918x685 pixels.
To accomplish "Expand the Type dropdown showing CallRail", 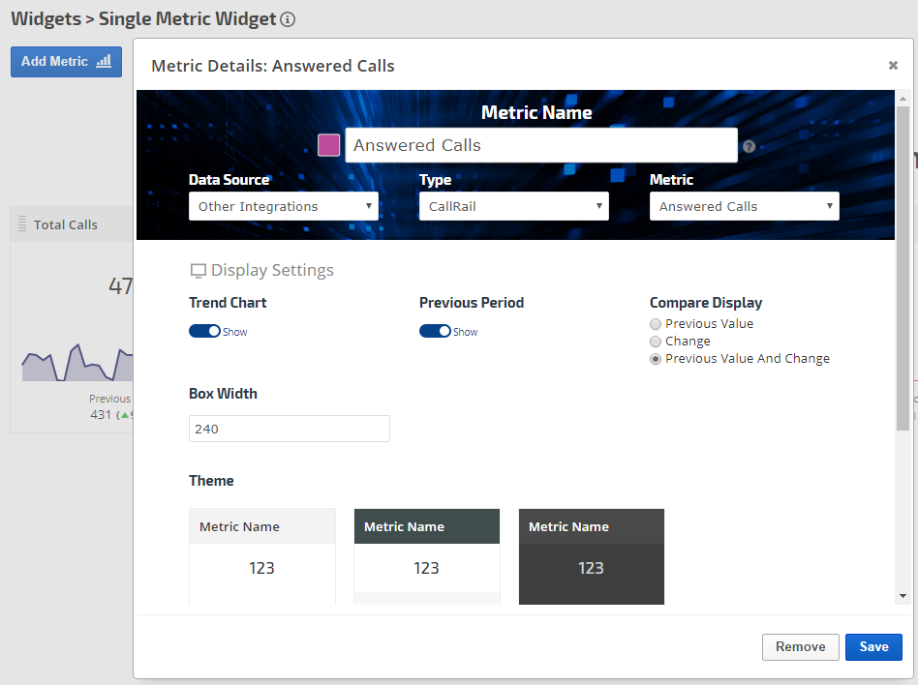I will pos(513,206).
